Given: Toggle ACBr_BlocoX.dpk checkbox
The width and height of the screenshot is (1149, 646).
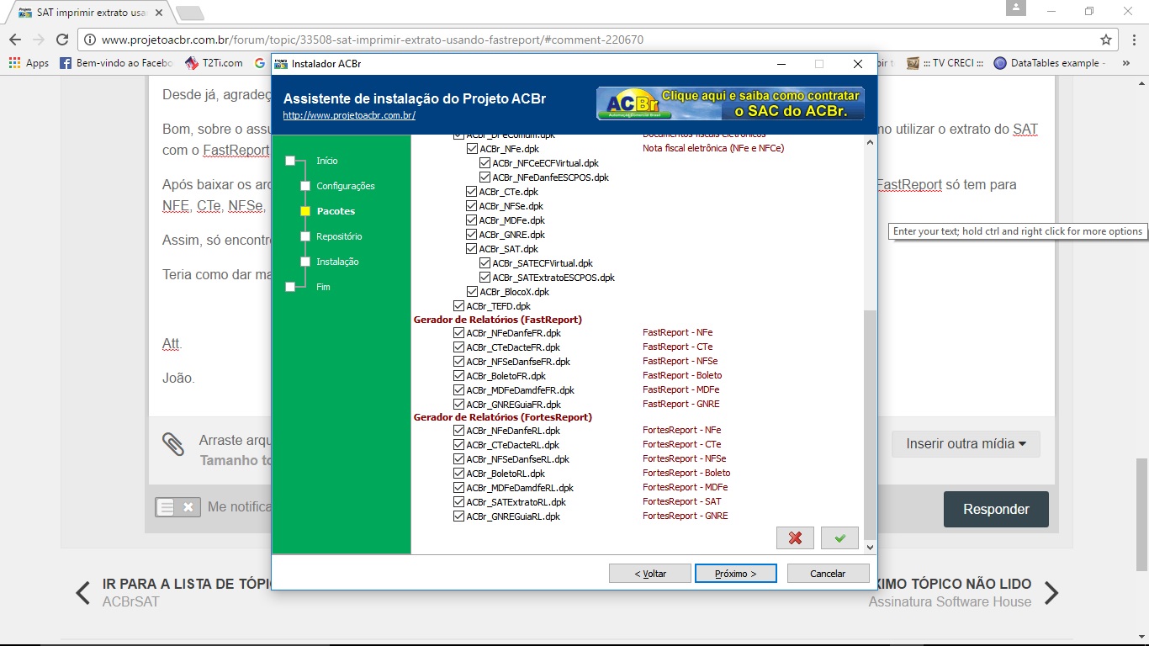Looking at the screenshot, I should pyautogui.click(x=472, y=292).
